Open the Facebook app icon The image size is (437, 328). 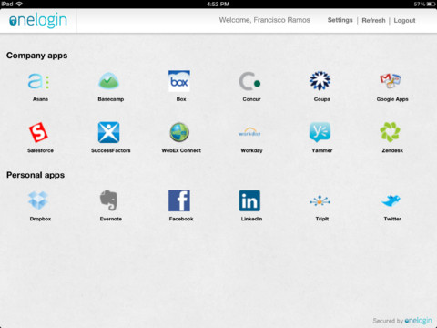coord(179,200)
